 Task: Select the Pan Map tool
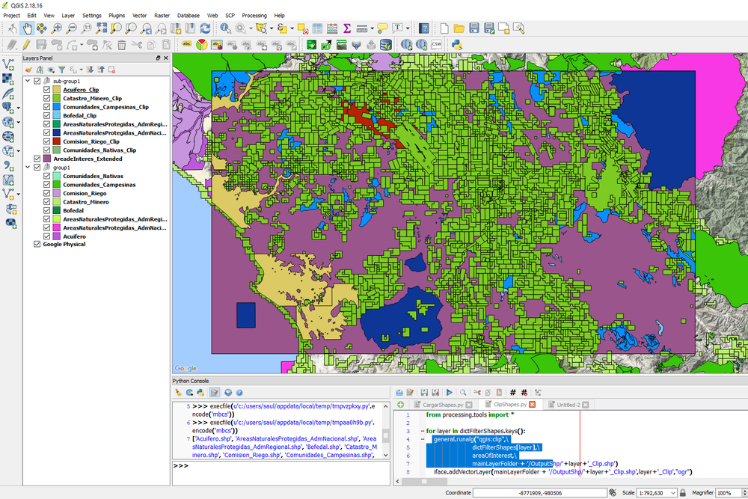(x=27, y=28)
